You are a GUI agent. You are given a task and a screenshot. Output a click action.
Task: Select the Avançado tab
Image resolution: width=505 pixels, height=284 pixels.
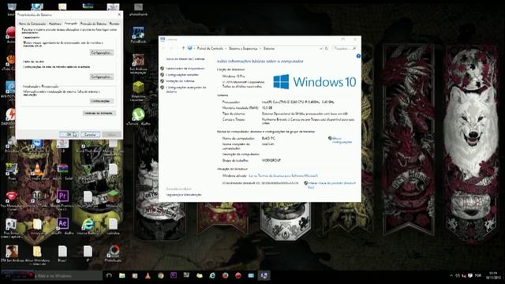tap(71, 23)
